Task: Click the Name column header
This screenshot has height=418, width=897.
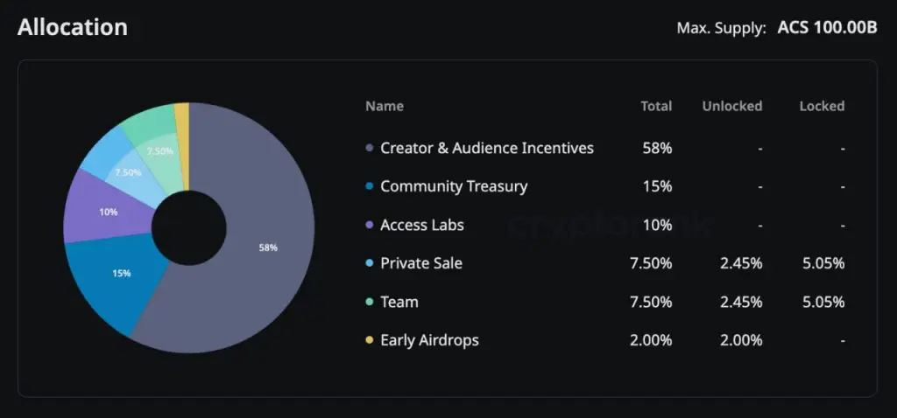Action: 385,106
